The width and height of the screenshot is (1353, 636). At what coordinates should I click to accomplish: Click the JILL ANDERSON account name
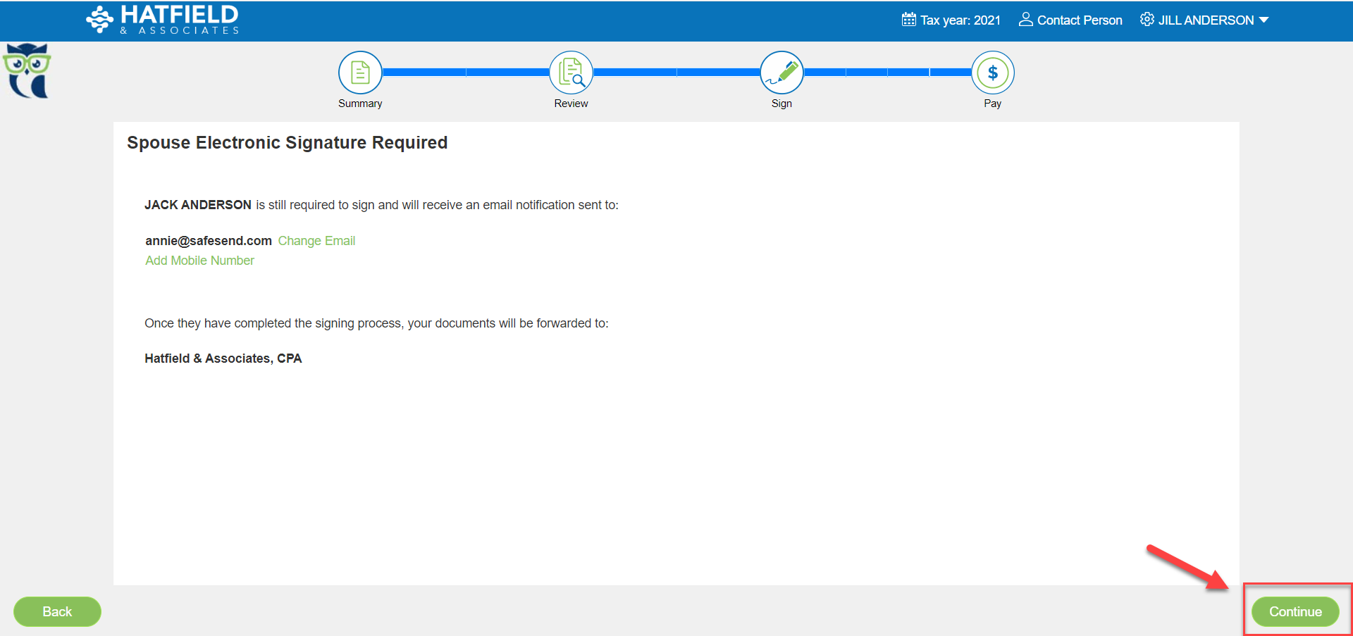tap(1206, 20)
